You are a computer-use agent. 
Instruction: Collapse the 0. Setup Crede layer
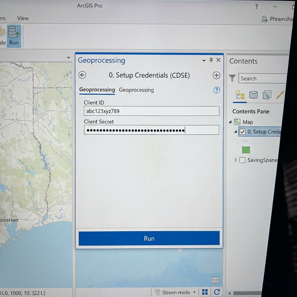pyautogui.click(x=236, y=131)
